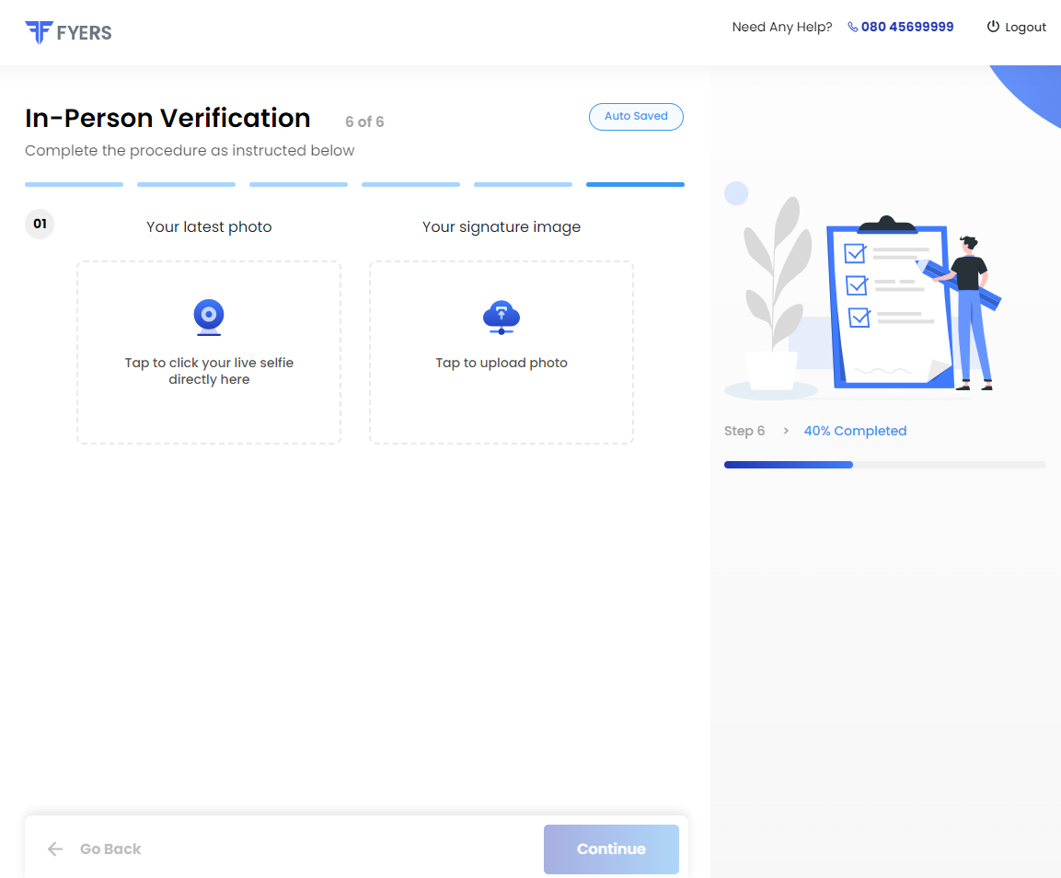1061x878 pixels.
Task: Select the third step progress segment
Action: point(298,184)
